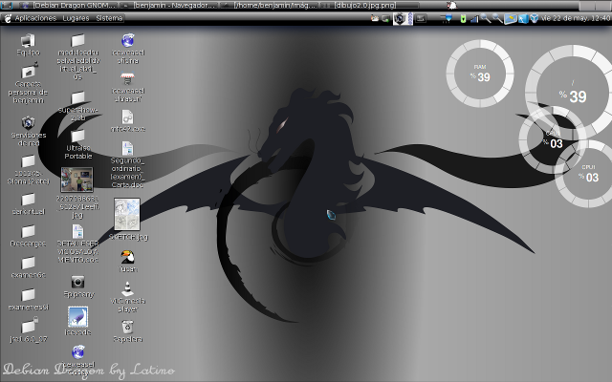The image size is (612, 382).
Task: Click the RAM 39% ring gauge
Action: [x=480, y=74]
